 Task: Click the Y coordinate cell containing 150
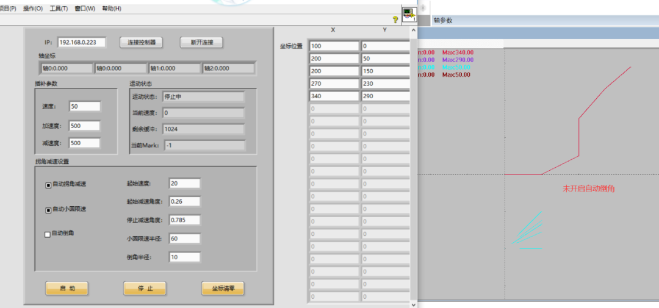tap(386, 71)
